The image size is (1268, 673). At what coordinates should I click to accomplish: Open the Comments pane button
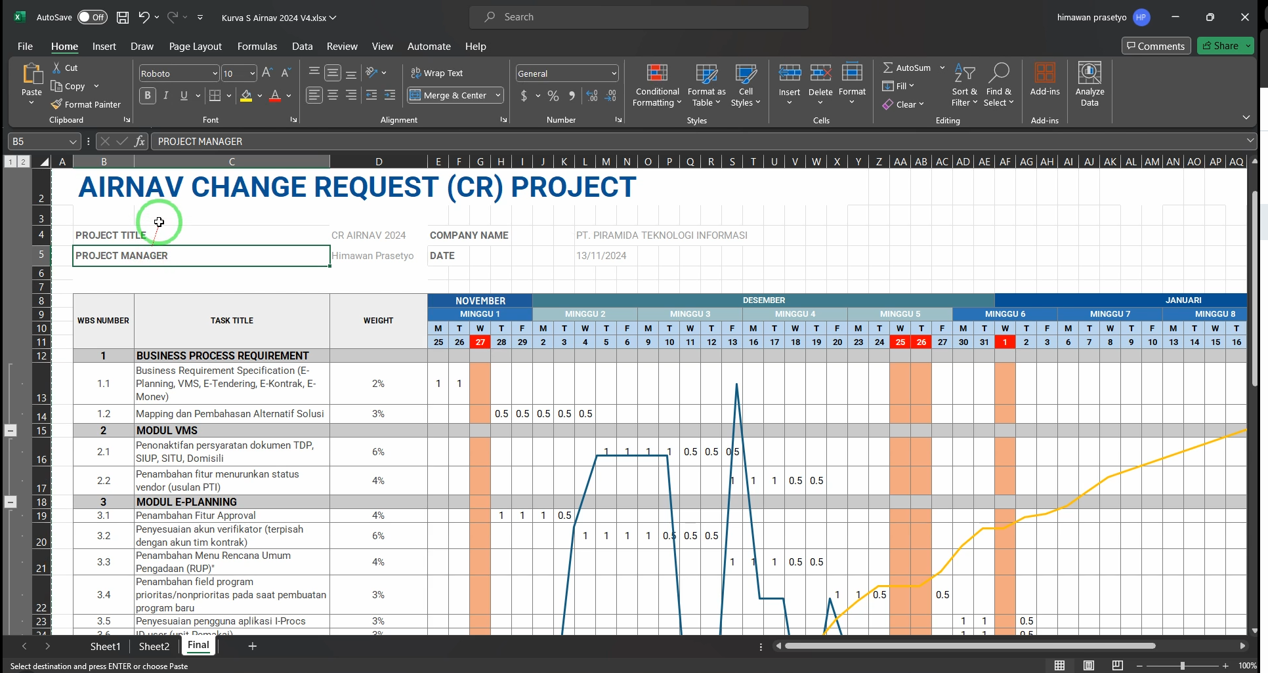tap(1156, 46)
